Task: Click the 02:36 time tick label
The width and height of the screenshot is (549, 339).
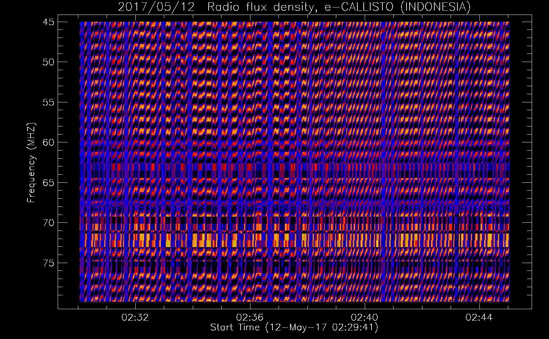Action: point(250,318)
